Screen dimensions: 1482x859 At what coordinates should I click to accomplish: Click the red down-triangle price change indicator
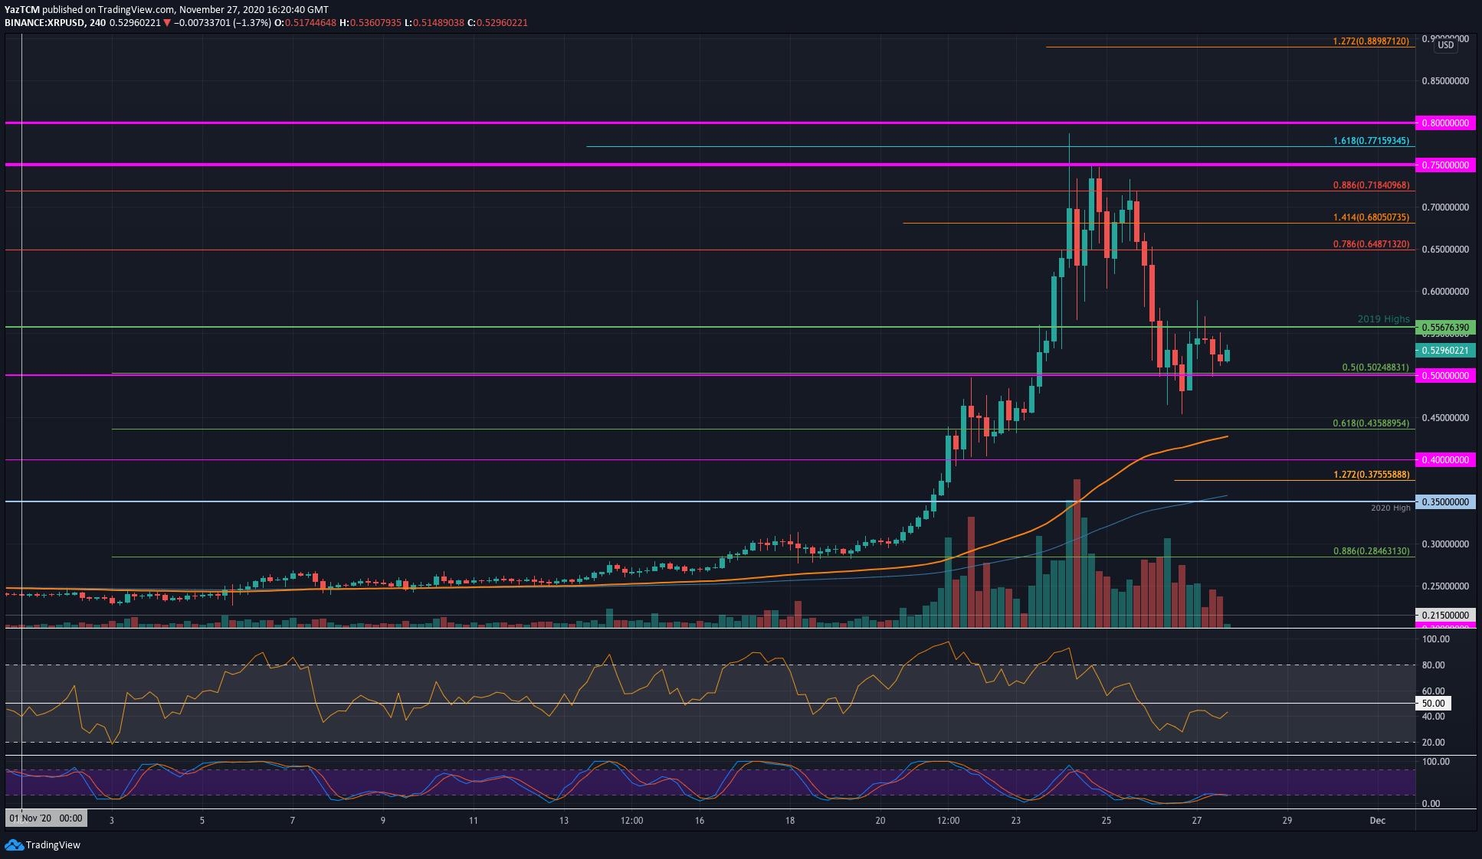pyautogui.click(x=166, y=22)
